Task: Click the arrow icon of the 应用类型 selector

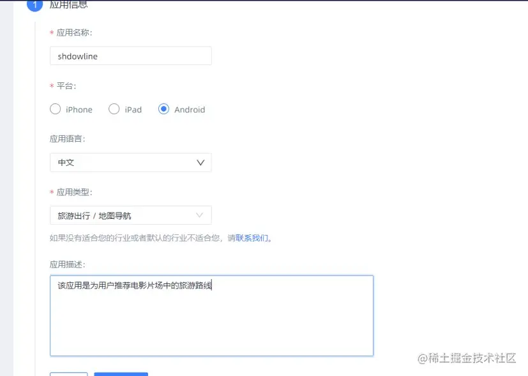Action: [200, 215]
